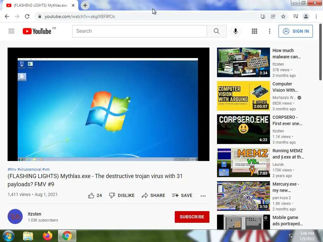This screenshot has height=242, width=323.
Task: Open the "Mobile game ads portrayed…" title
Action: point(288,221)
